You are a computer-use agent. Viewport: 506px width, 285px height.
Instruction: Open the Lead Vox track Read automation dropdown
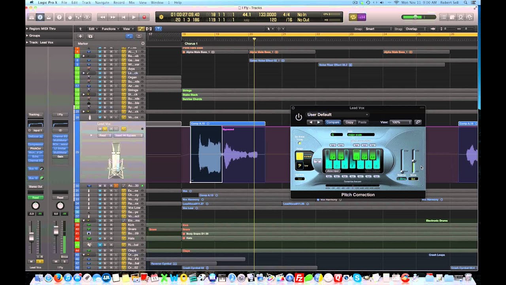pyautogui.click(x=105, y=135)
